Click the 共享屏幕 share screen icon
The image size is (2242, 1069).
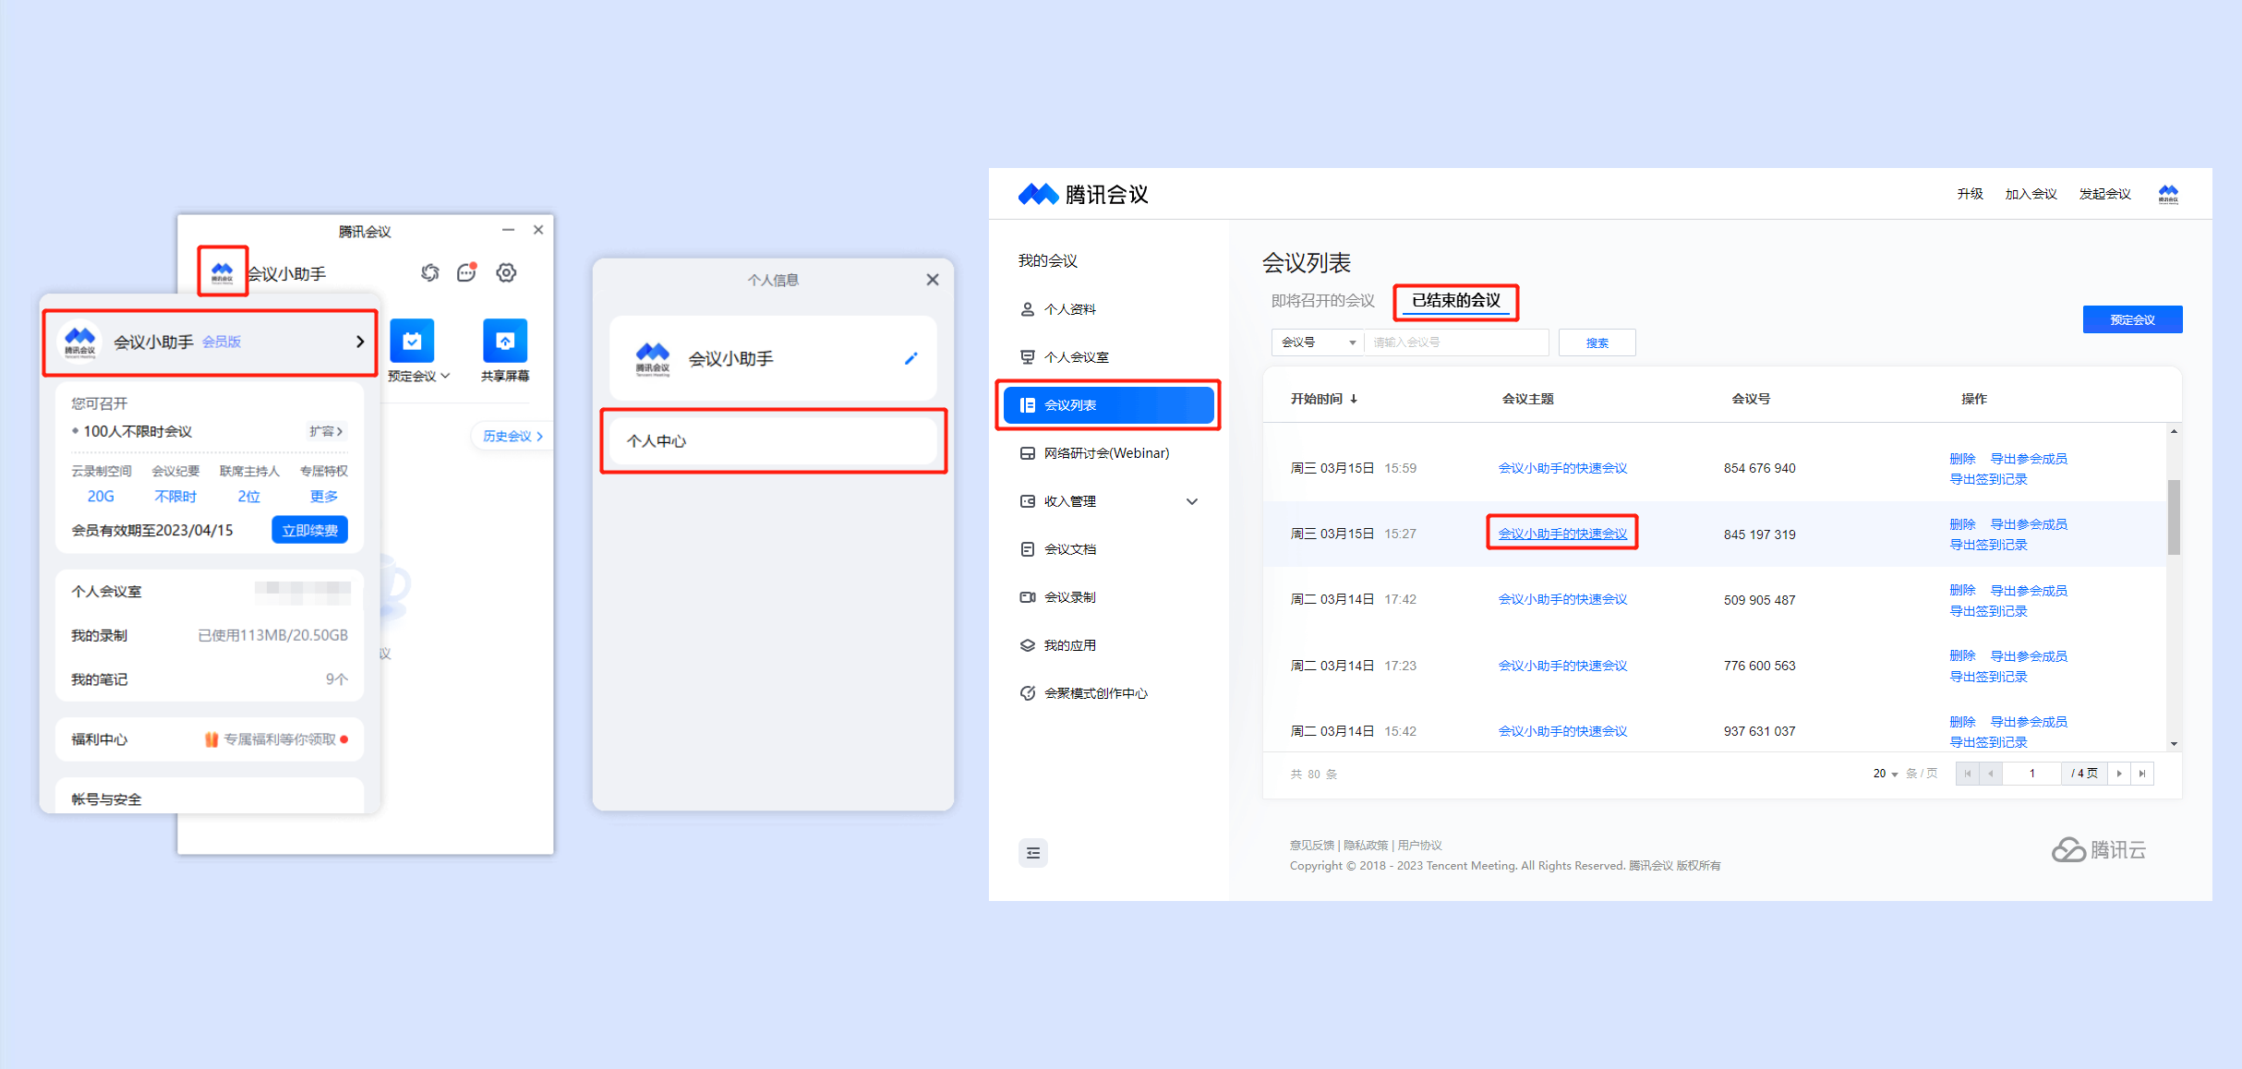[x=505, y=341]
